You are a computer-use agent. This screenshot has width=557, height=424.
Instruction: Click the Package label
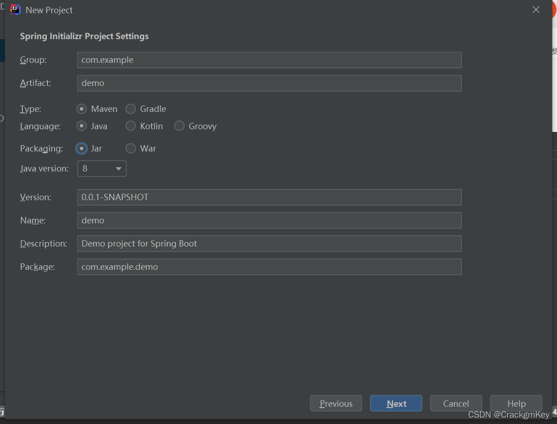click(x=37, y=267)
